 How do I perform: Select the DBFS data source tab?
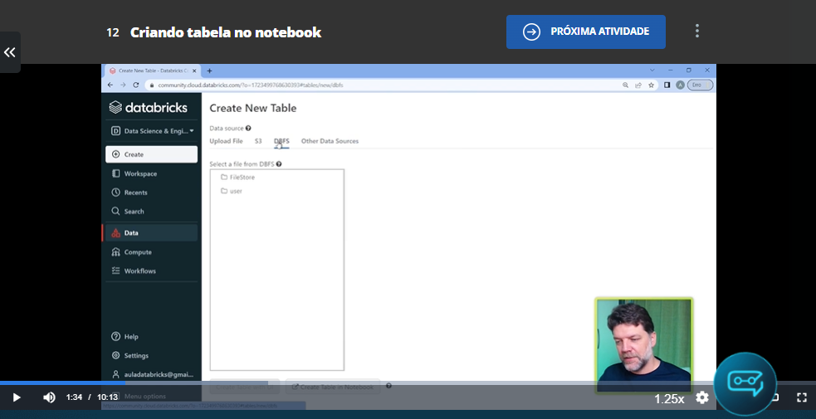281,141
